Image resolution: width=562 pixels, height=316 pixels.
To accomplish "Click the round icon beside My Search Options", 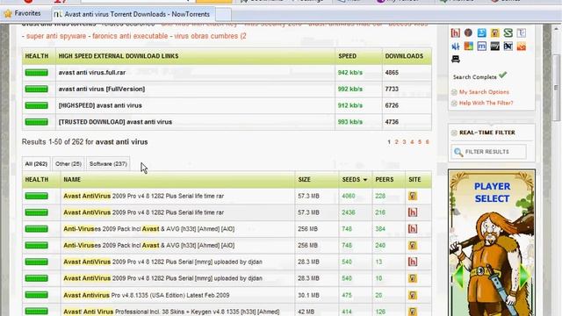I will click(x=454, y=92).
